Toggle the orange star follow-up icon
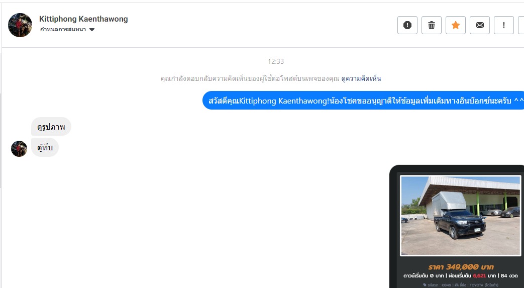 pyautogui.click(x=456, y=25)
